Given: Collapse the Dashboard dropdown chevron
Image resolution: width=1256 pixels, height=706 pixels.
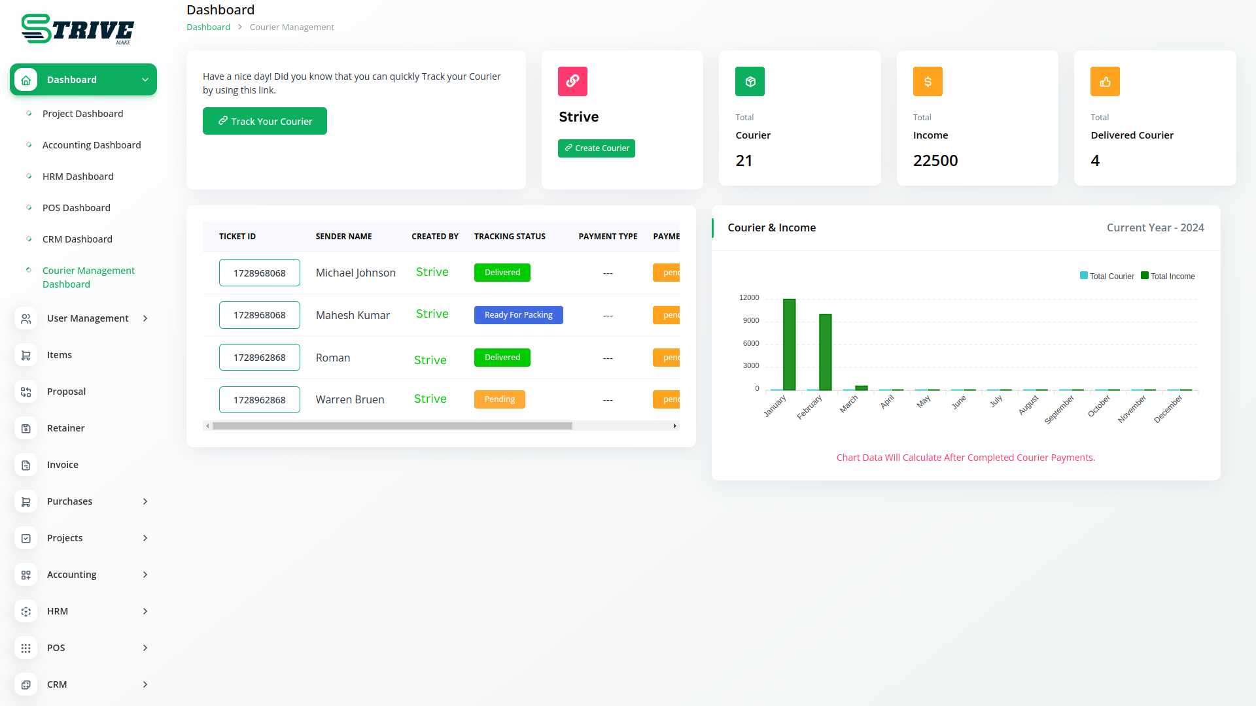Looking at the screenshot, I should pos(145,80).
